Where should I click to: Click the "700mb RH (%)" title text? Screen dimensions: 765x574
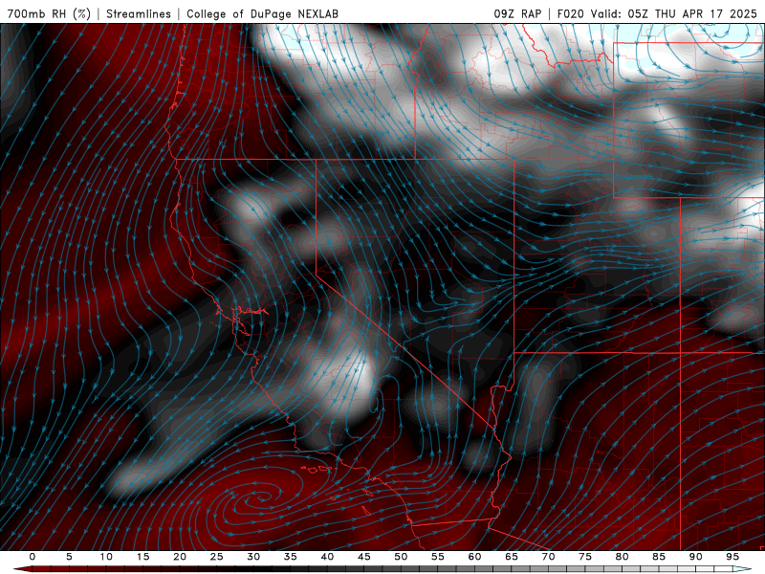click(50, 13)
